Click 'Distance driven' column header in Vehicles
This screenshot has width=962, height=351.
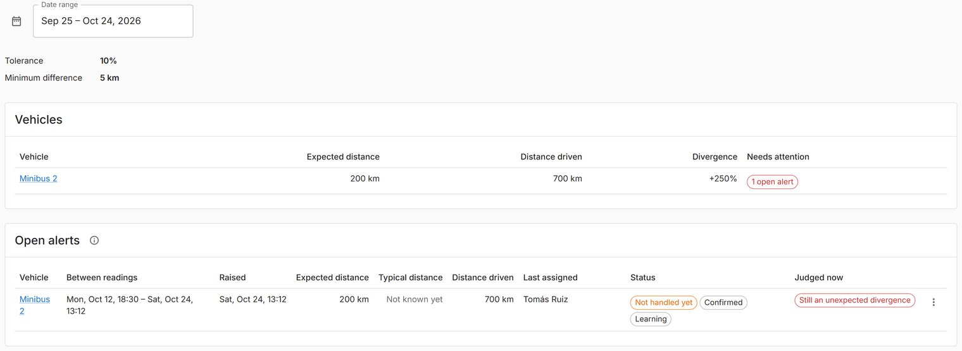551,157
